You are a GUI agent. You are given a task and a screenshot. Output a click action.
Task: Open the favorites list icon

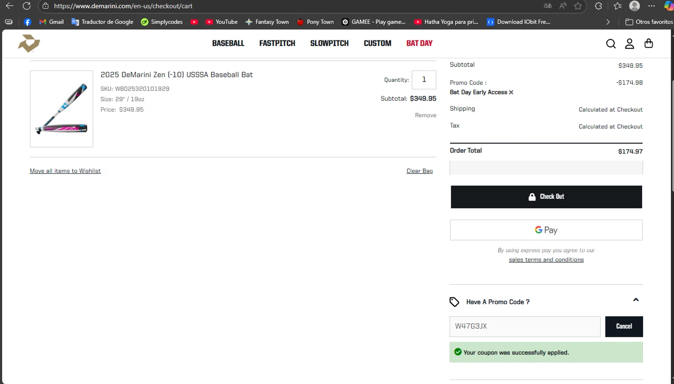pyautogui.click(x=618, y=6)
